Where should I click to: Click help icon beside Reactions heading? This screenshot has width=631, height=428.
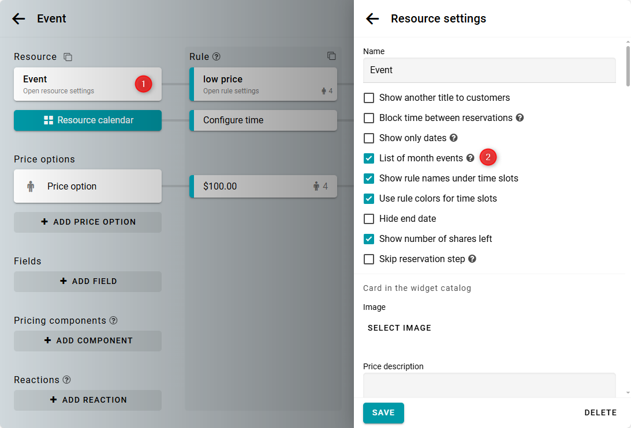pyautogui.click(x=66, y=380)
